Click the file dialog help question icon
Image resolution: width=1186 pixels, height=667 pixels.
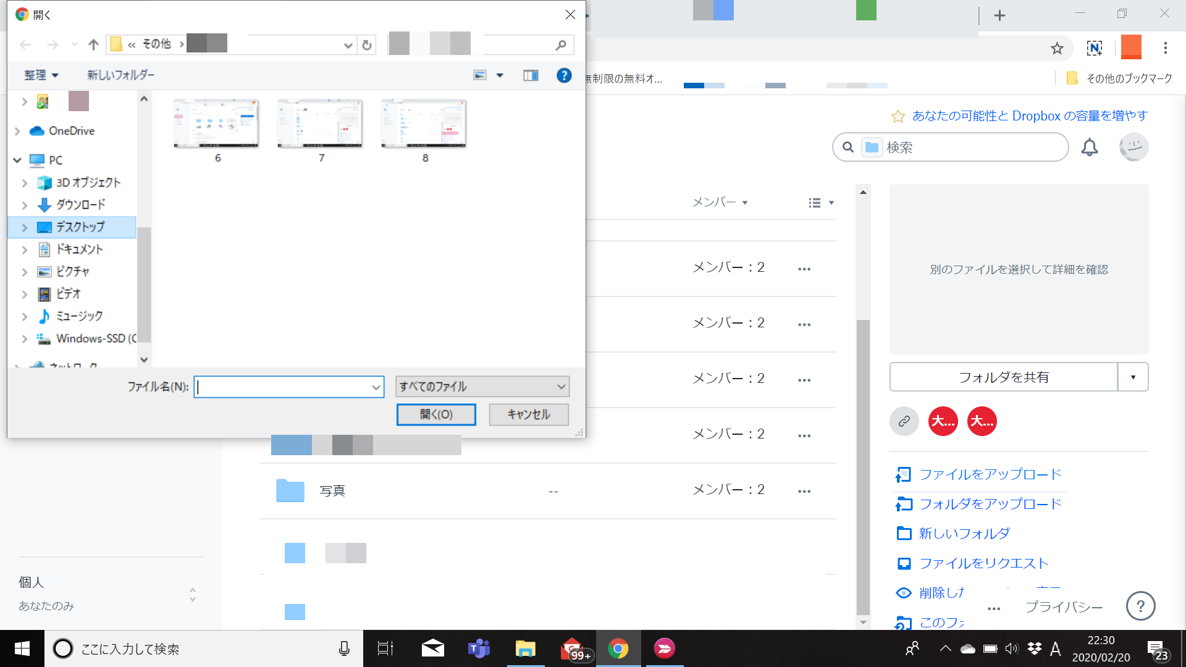pos(563,75)
